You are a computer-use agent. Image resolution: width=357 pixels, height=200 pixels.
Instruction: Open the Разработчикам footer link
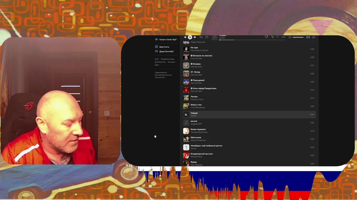(x=167, y=59)
